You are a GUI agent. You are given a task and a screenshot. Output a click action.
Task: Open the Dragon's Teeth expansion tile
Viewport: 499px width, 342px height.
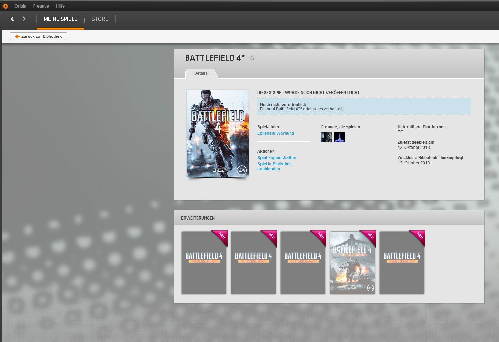tap(303, 262)
